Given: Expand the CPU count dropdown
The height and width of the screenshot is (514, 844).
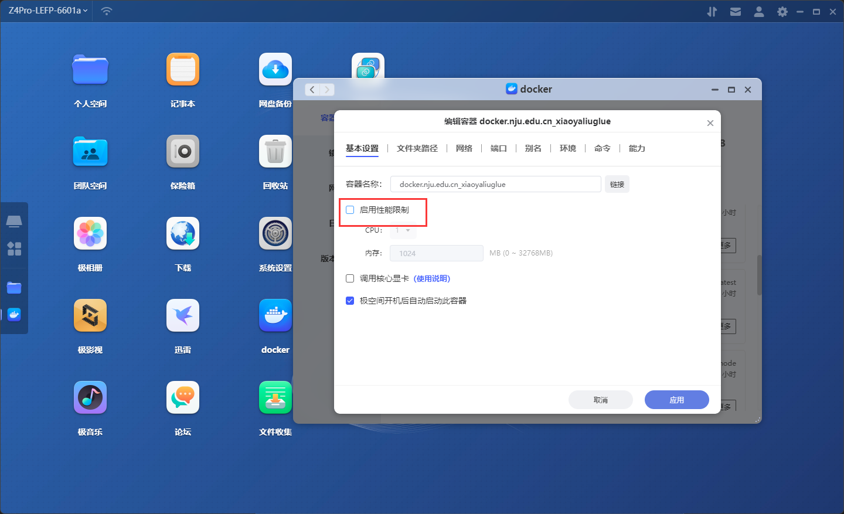Looking at the screenshot, I should (403, 230).
